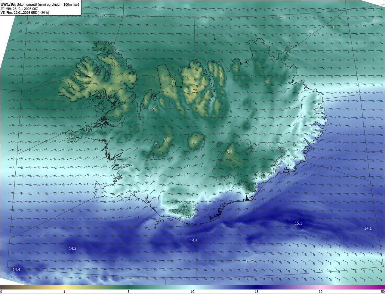Click the 14.1 value label
Image resolution: width=385 pixels, height=294 pixels.
tap(368, 228)
